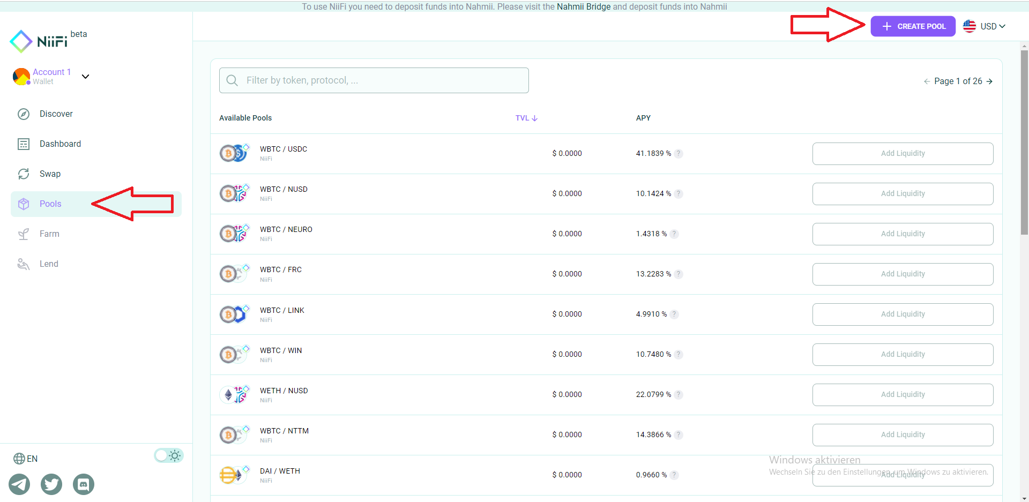This screenshot has height=502, width=1029.
Task: Add Liquidity to WBTC / LINK pool
Action: [x=903, y=314]
